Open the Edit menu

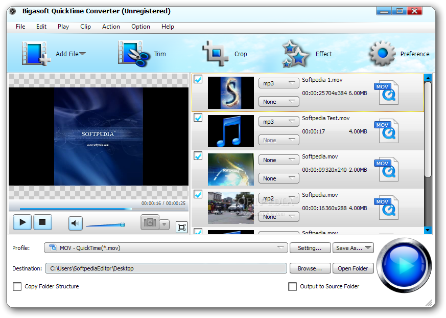pos(41,27)
